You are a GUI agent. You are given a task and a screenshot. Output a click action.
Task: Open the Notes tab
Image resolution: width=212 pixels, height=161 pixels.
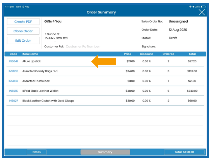click(37, 152)
